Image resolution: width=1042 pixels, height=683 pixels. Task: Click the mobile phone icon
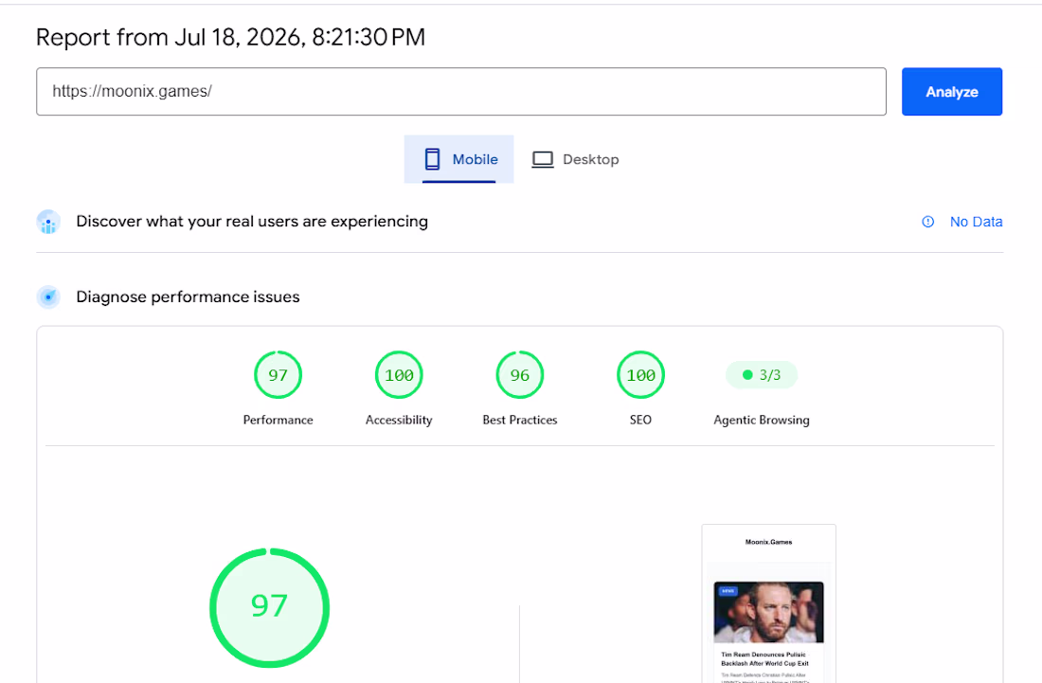(x=432, y=159)
